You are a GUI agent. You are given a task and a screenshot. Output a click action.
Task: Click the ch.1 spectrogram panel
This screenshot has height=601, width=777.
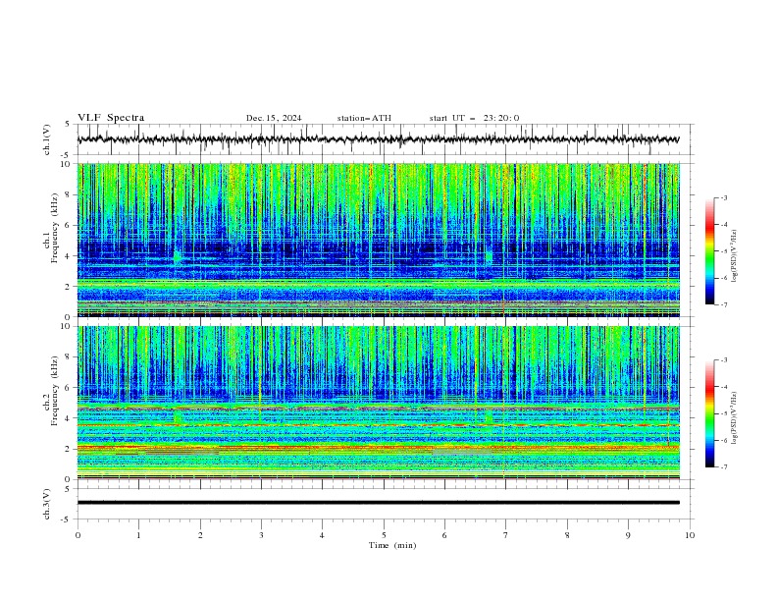tap(379, 240)
